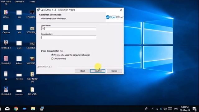The image size is (199, 112).
Task: Select the unni desktop file
Action: tap(19, 45)
